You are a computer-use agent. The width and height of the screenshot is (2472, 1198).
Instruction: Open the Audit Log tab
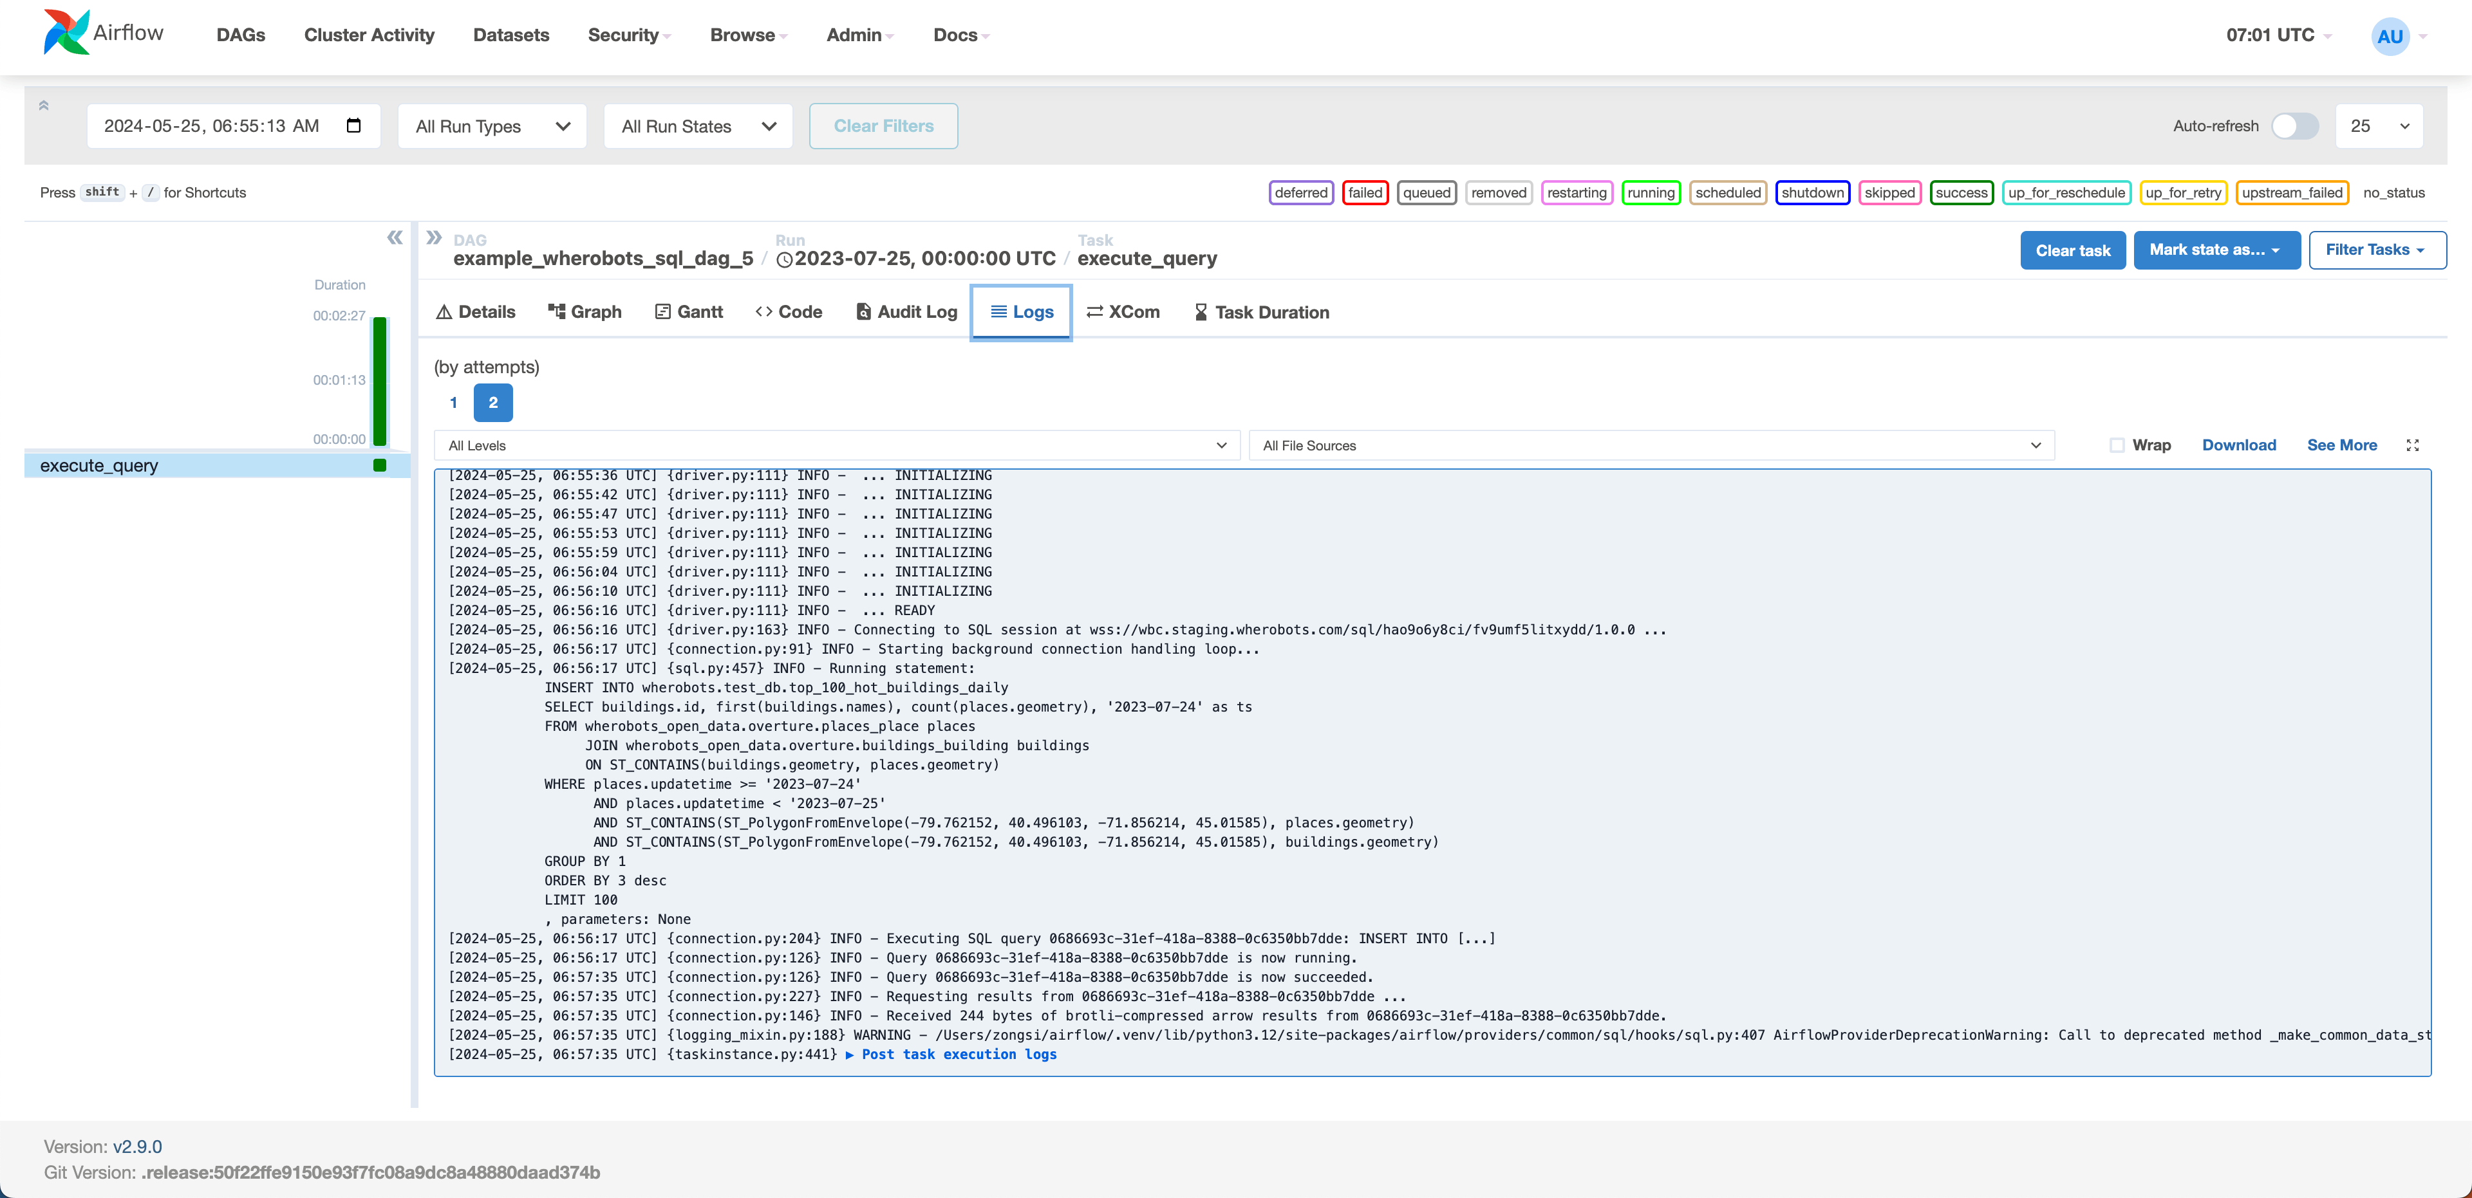tap(907, 312)
